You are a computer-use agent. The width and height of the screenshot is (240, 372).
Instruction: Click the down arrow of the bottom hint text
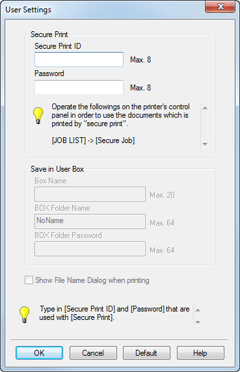[x=198, y=322]
